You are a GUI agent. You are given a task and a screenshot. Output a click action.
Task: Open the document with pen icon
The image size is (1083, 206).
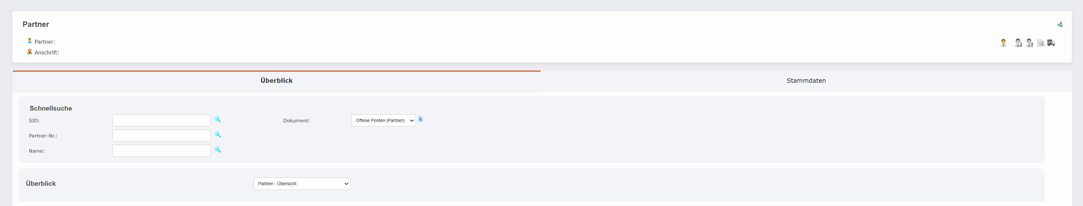coord(1041,43)
